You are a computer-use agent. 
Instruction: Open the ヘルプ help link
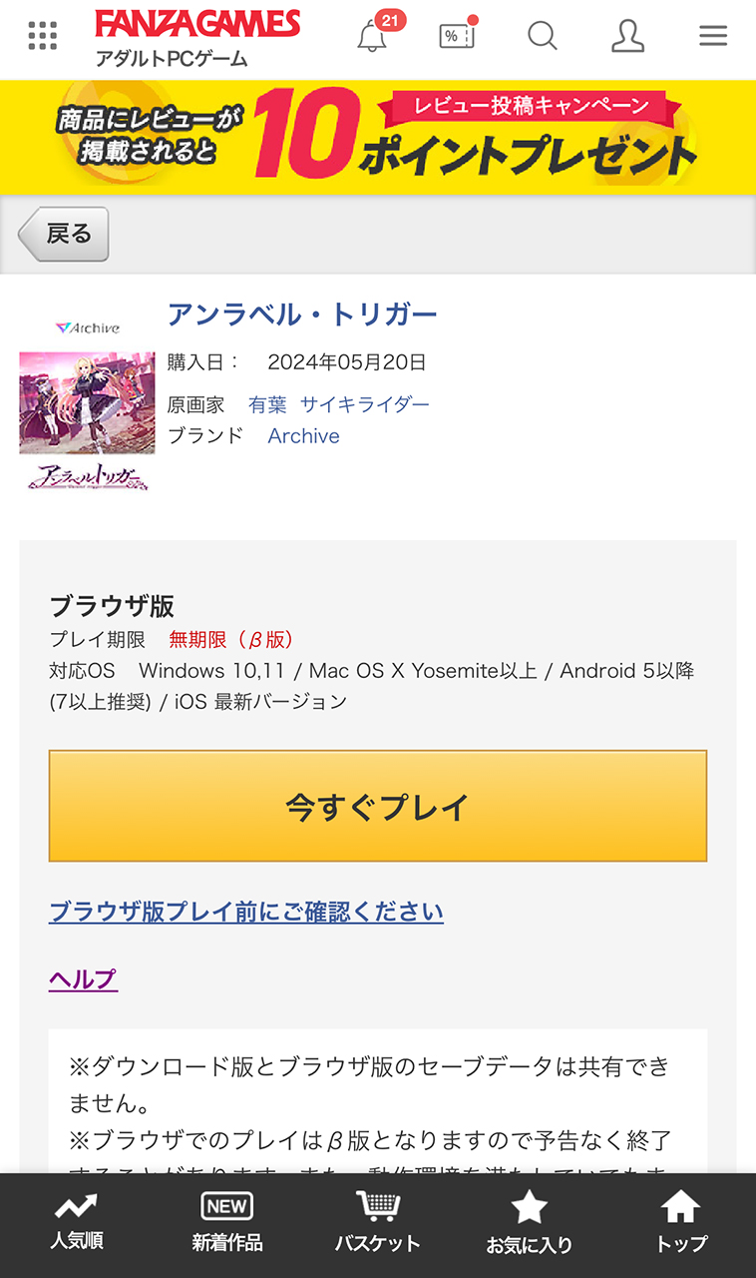pos(83,979)
